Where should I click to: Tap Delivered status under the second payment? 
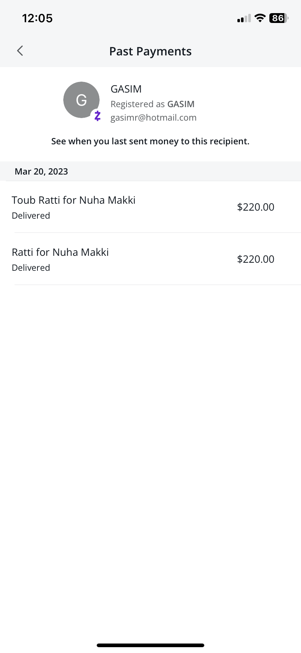(x=31, y=268)
